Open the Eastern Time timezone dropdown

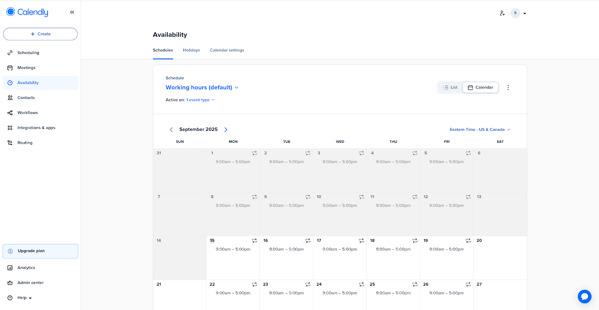[x=480, y=130]
